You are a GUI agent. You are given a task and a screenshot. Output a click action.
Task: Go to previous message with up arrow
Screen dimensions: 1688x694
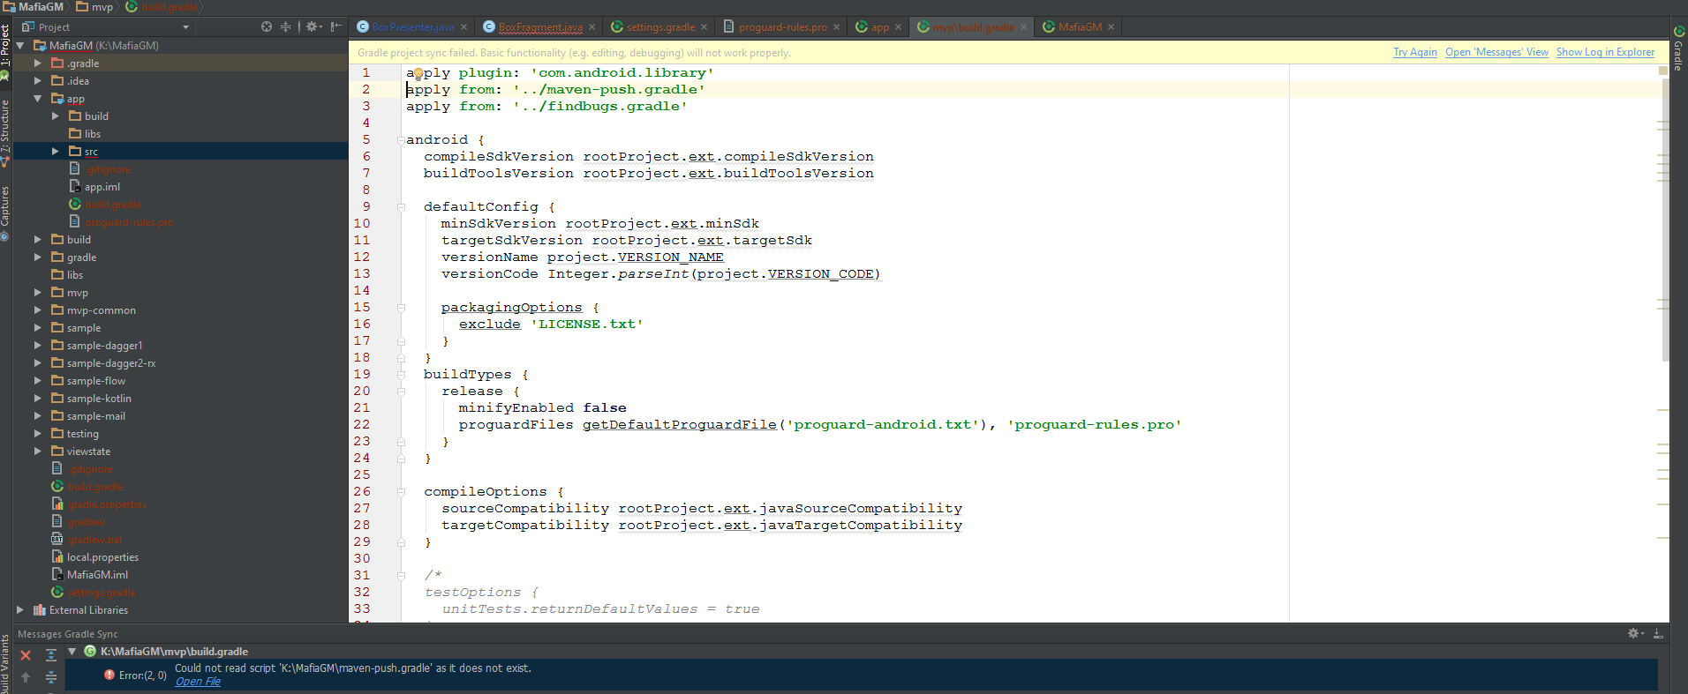26,677
